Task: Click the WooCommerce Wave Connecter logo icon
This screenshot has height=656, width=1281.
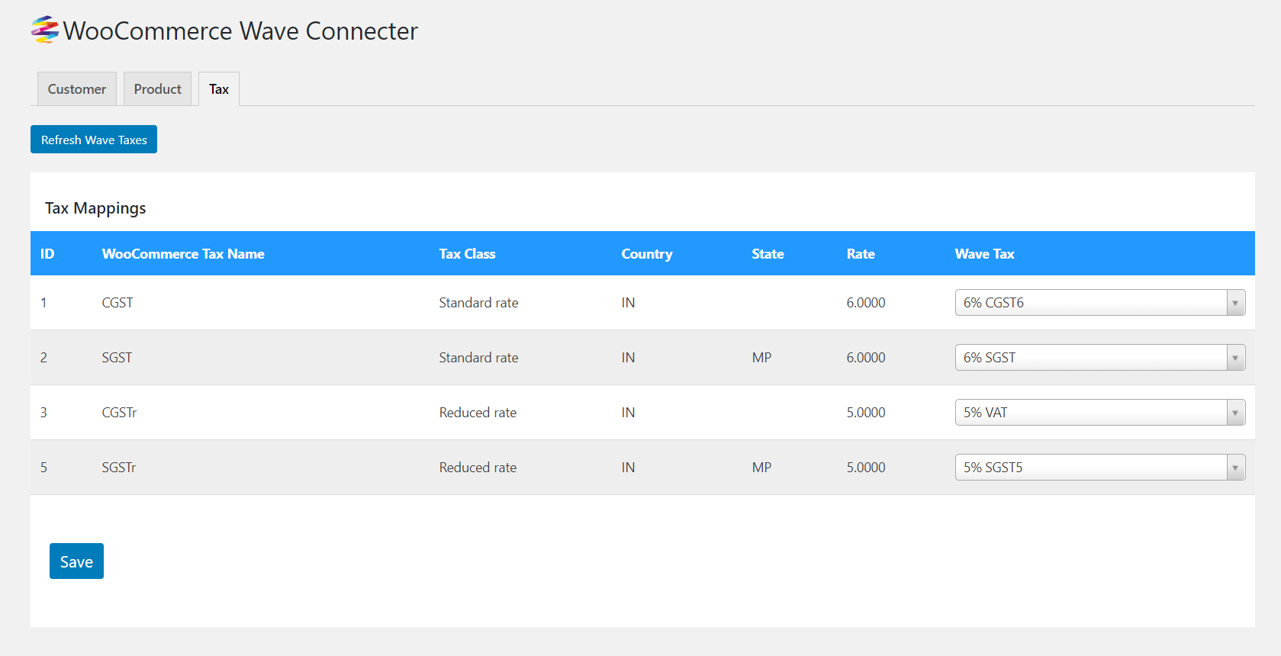Action: click(x=45, y=30)
